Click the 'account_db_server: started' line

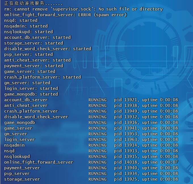pyautogui.click(x=37, y=37)
